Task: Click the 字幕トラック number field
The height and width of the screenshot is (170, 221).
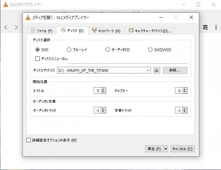Action: [179, 110]
